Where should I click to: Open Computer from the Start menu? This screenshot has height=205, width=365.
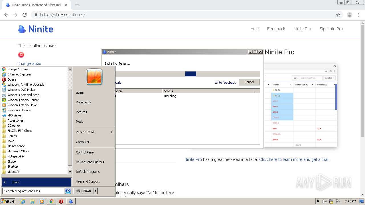pos(83,142)
